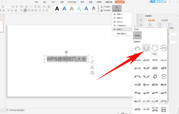Switch to the 设计 ribbon tab
The width and height of the screenshot is (179, 114).
coord(53,2)
